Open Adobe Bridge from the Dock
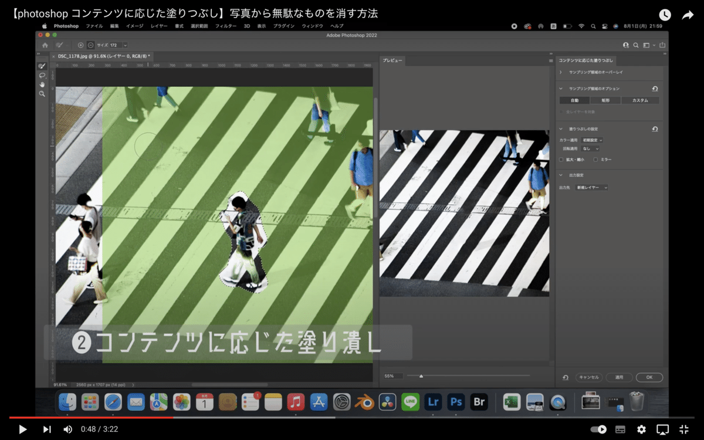This screenshot has width=704, height=440. pos(479,402)
